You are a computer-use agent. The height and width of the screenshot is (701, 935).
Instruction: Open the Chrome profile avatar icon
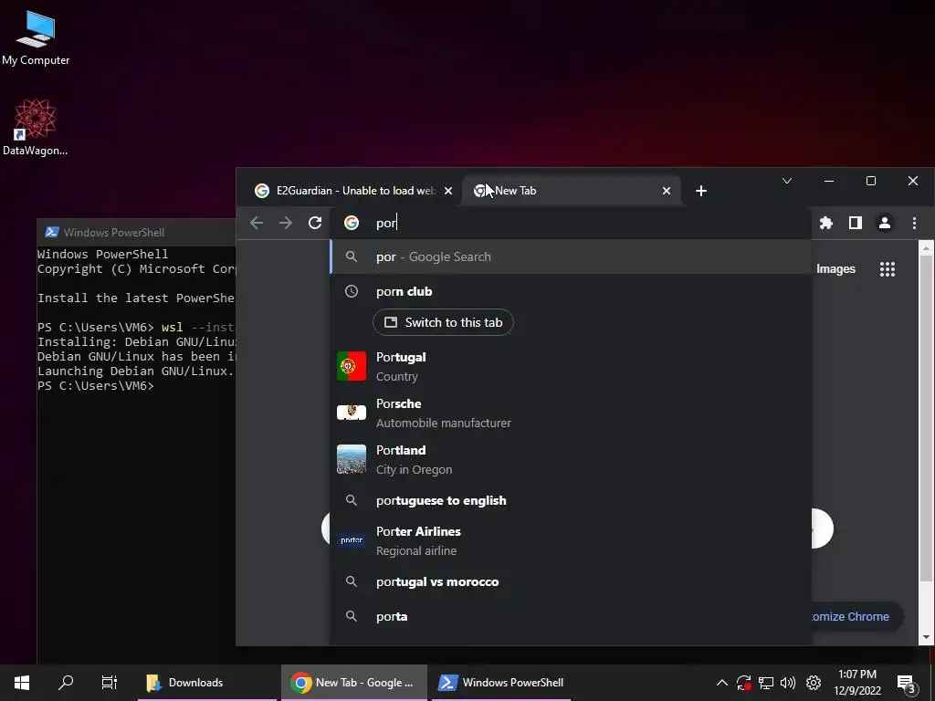(884, 223)
